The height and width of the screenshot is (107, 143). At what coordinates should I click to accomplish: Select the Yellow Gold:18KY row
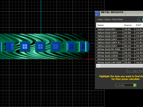[x=119, y=39]
